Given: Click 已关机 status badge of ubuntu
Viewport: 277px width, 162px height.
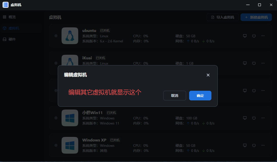Looking at the screenshot, I should click(105, 31).
